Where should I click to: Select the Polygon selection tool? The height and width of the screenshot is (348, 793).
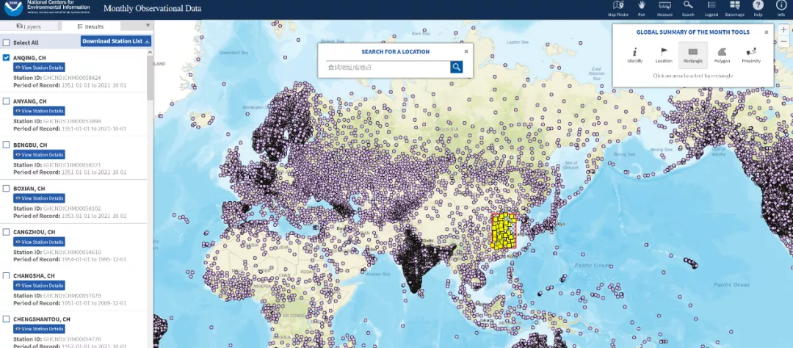(722, 55)
